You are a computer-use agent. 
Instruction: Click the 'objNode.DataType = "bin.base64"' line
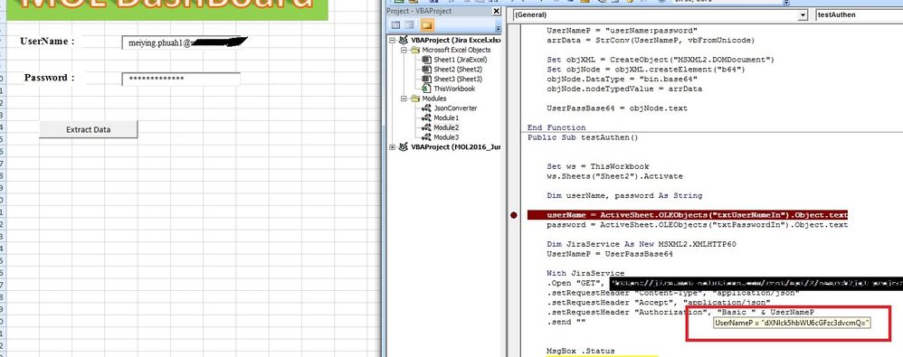tap(622, 80)
